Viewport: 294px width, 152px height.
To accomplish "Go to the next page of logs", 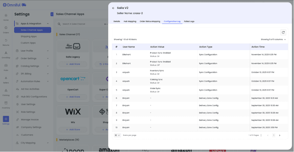I will click(280, 135).
